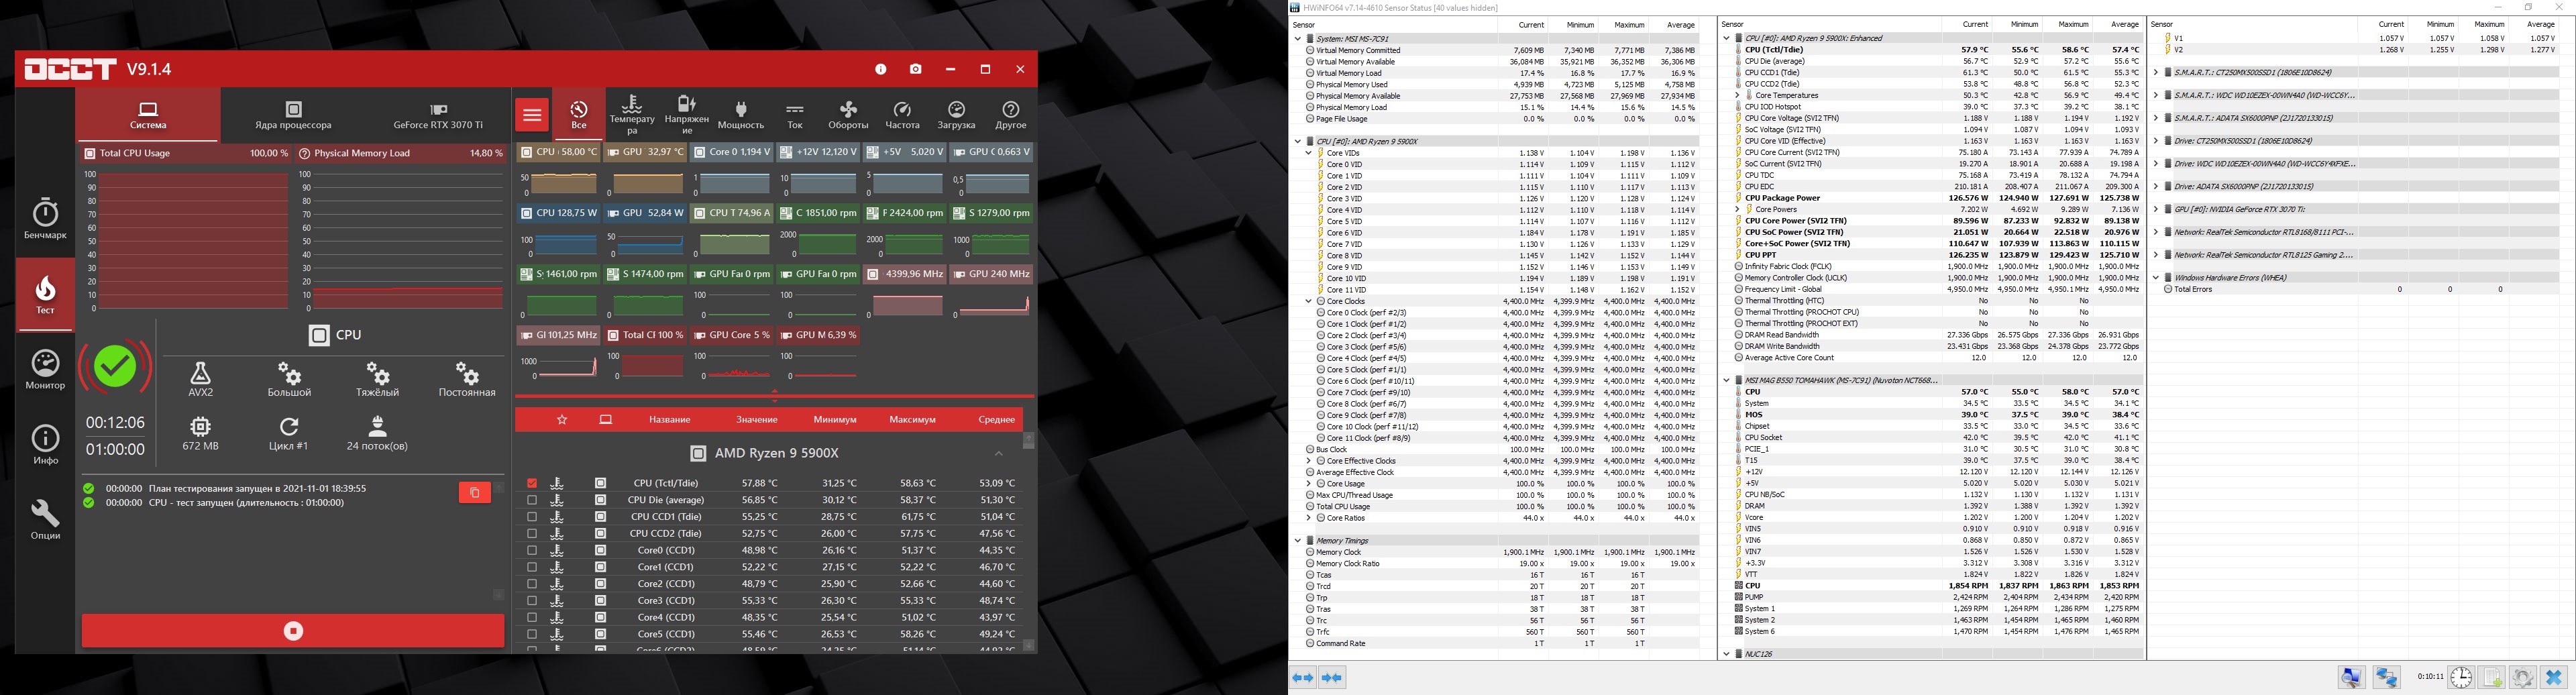Sort by the Максимум column header
The height and width of the screenshot is (695, 2576).
click(912, 420)
